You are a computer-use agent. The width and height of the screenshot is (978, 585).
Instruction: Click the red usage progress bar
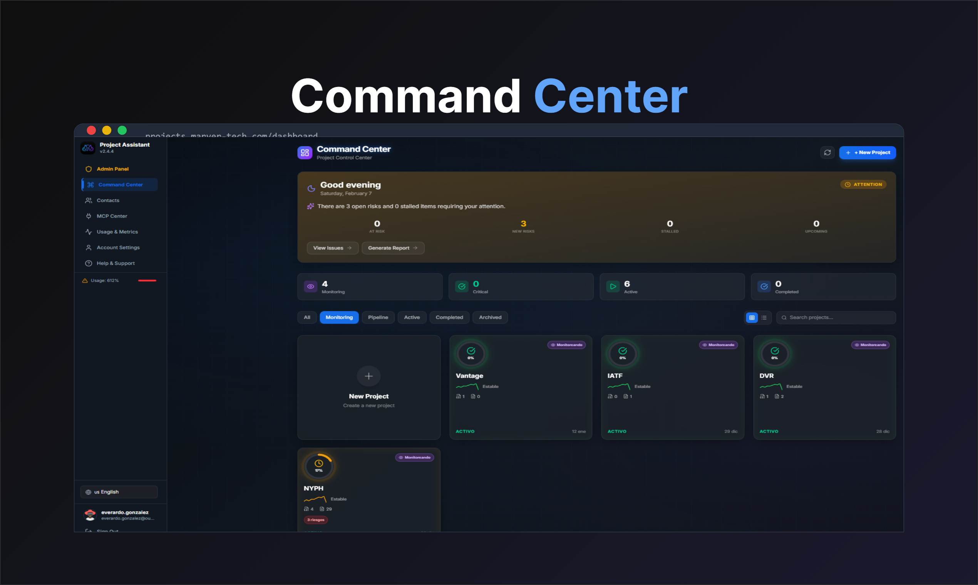click(147, 281)
